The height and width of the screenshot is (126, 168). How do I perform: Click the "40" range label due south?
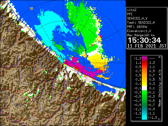point(63,105)
